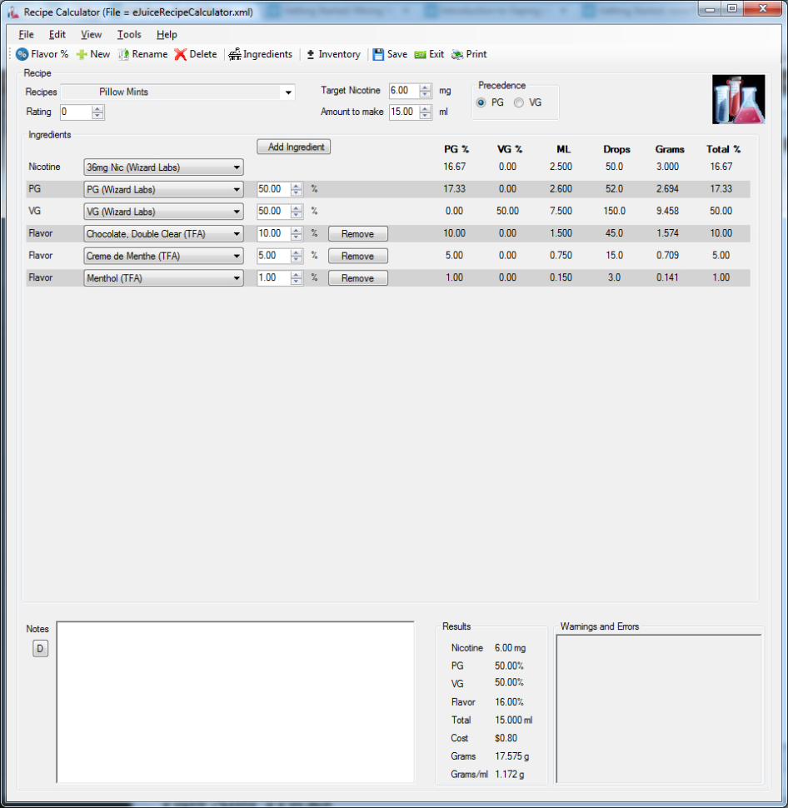Select VG precedence
The width and height of the screenshot is (788, 808).
coord(519,102)
